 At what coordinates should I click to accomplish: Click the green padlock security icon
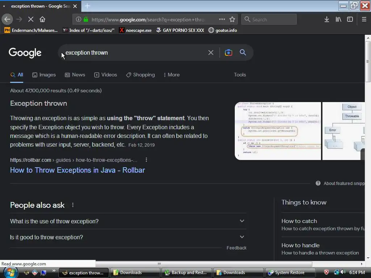point(86,20)
